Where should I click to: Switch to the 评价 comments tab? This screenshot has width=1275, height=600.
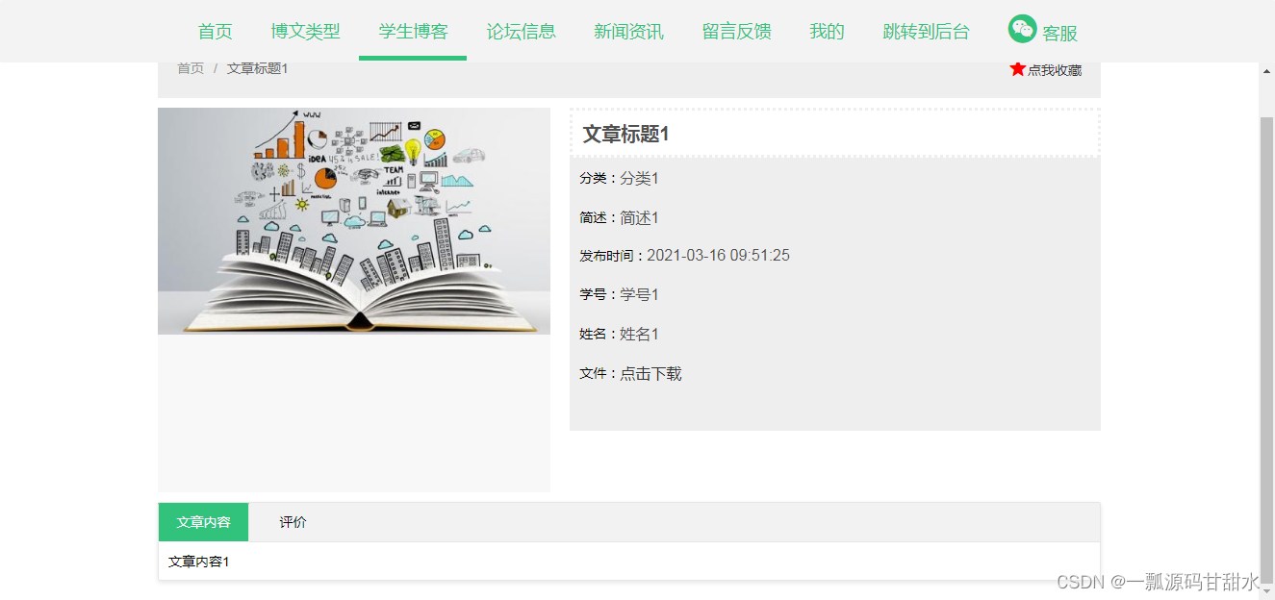click(x=291, y=521)
